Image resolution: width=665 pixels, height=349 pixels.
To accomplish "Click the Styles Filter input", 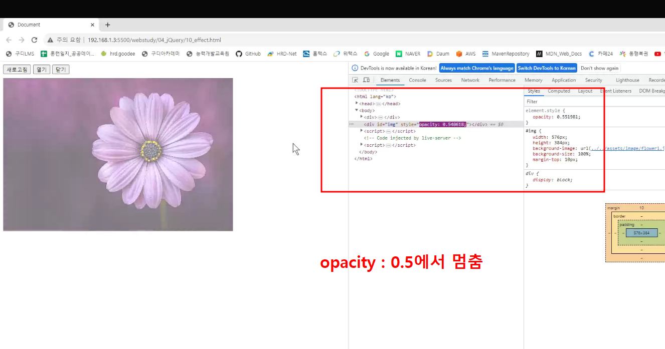I will click(594, 102).
